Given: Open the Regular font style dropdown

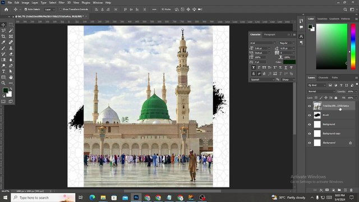Looking at the screenshot, I should 287,43.
